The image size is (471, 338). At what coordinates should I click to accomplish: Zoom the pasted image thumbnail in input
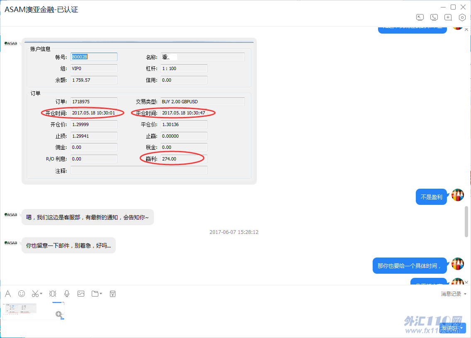(x=59, y=314)
